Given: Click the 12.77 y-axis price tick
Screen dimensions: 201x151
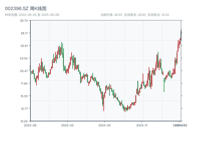Looking at the screenshot, I should point(24,109).
